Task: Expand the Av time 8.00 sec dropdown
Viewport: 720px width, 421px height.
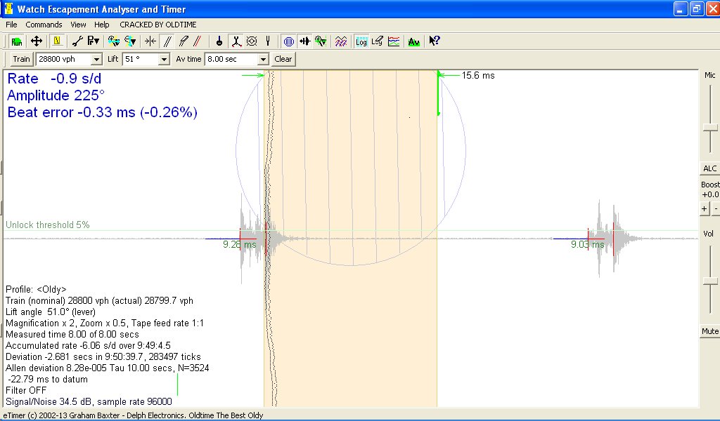Action: pyautogui.click(x=263, y=60)
